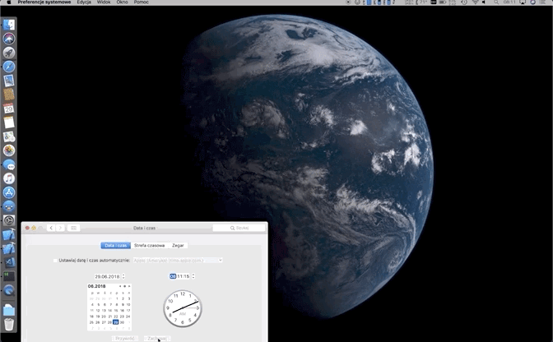This screenshot has height=342, width=553.
Task: Open Pomoc menu
Action: coord(141,2)
